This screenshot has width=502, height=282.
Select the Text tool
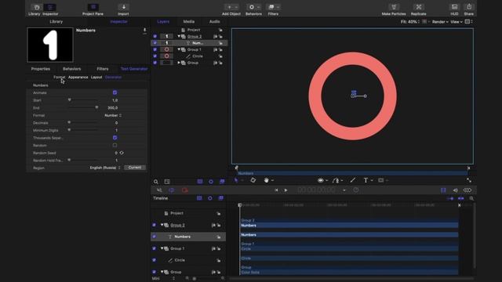click(x=366, y=180)
